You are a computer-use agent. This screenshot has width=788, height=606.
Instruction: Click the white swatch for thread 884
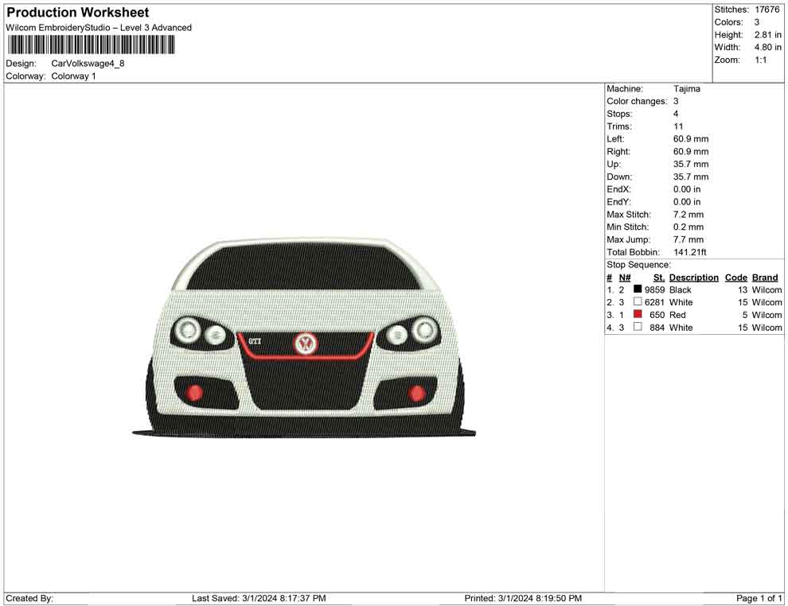pyautogui.click(x=638, y=327)
